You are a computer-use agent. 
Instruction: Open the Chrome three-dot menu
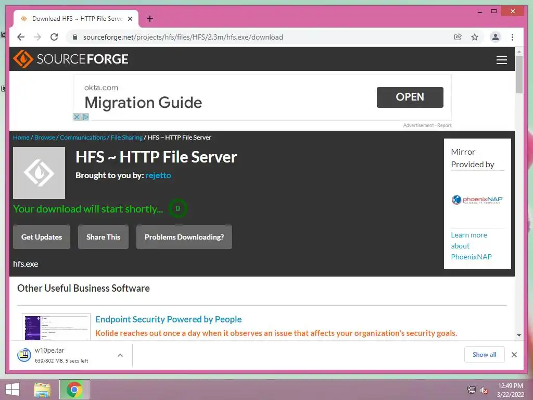tap(512, 37)
